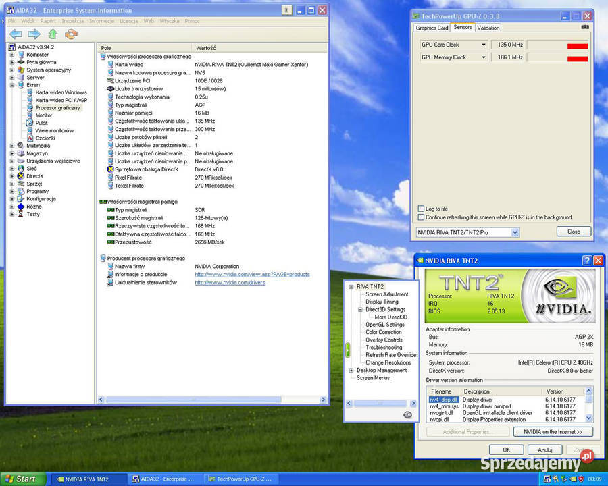Select the System operacyjny tree icon
This screenshot has height=486, width=608.
pos(21,70)
